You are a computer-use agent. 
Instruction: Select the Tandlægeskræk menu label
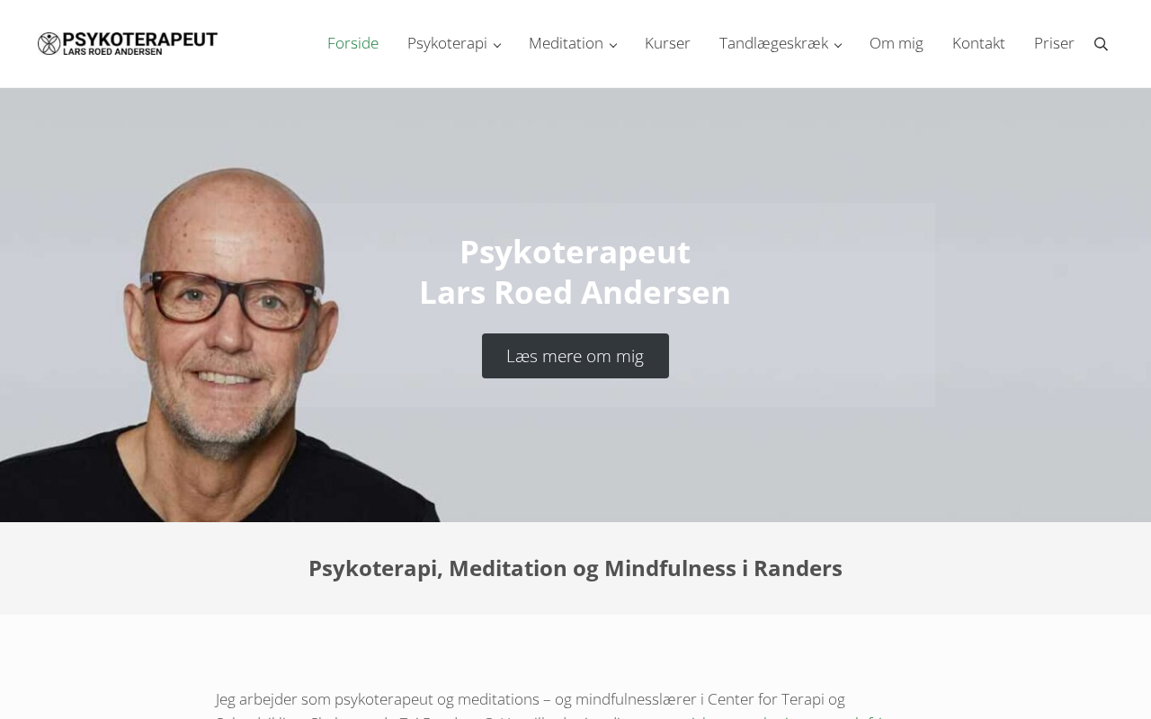773,43
